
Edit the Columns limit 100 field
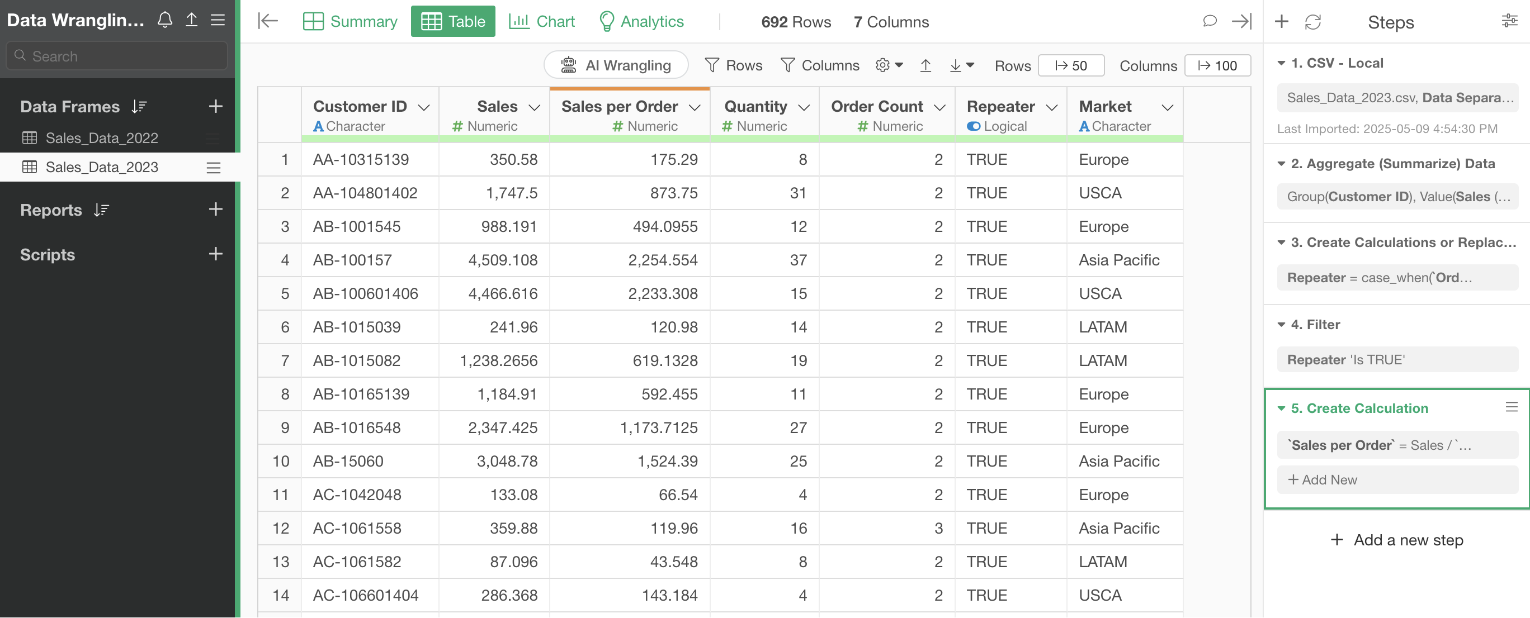click(x=1217, y=65)
